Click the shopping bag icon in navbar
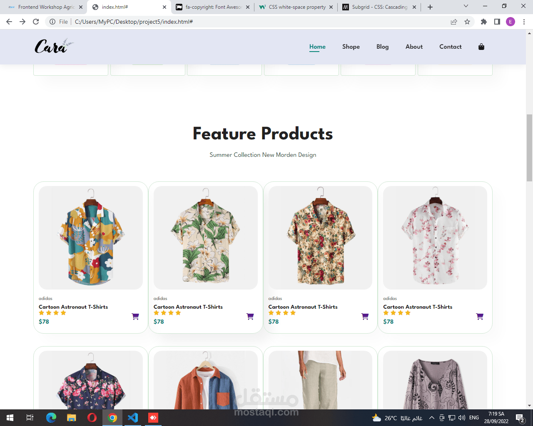Viewport: 533px width, 426px height. point(481,47)
